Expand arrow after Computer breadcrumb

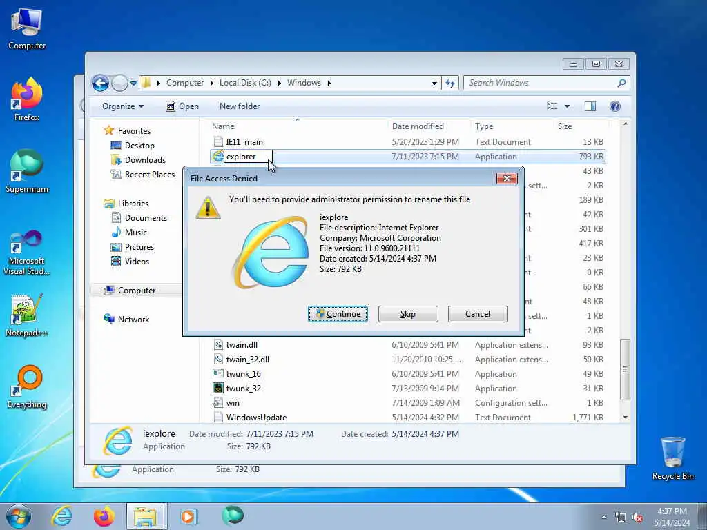pyautogui.click(x=211, y=83)
